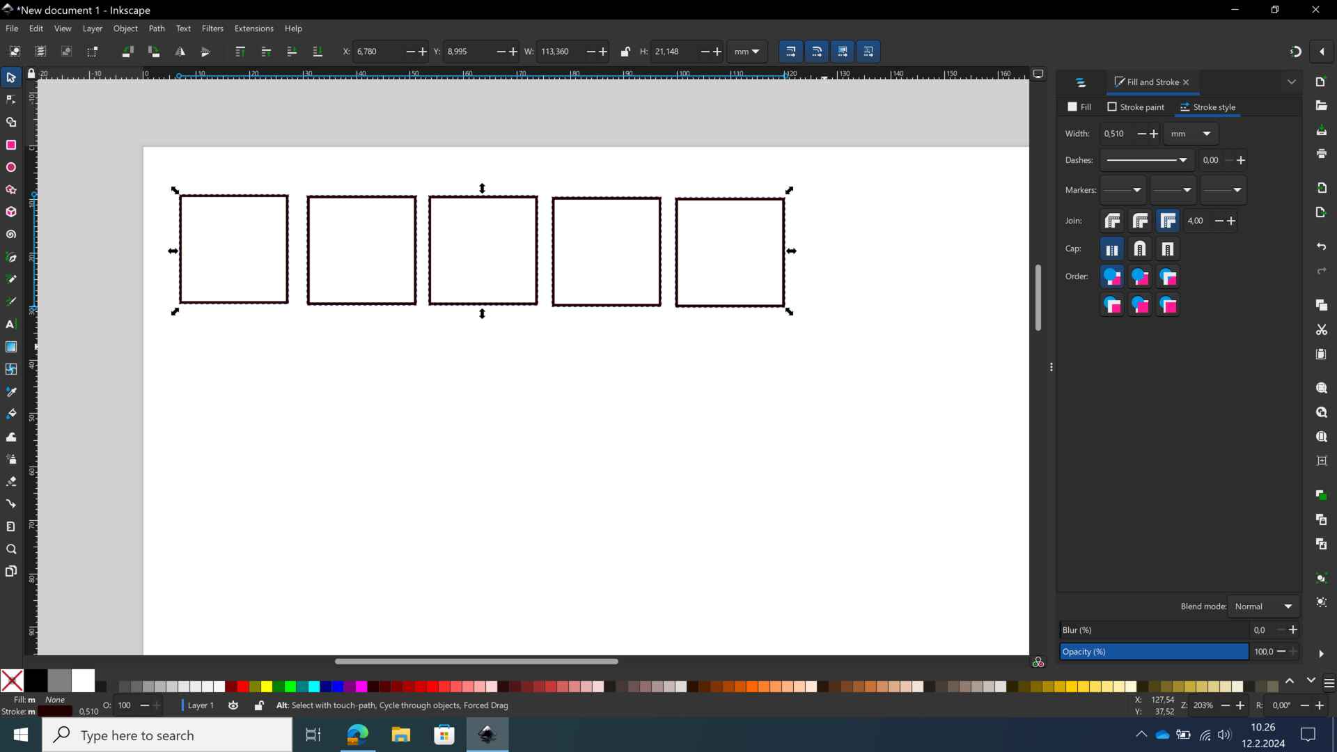The image size is (1337, 752).
Task: Select the Rectangle tool
Action: [11, 144]
